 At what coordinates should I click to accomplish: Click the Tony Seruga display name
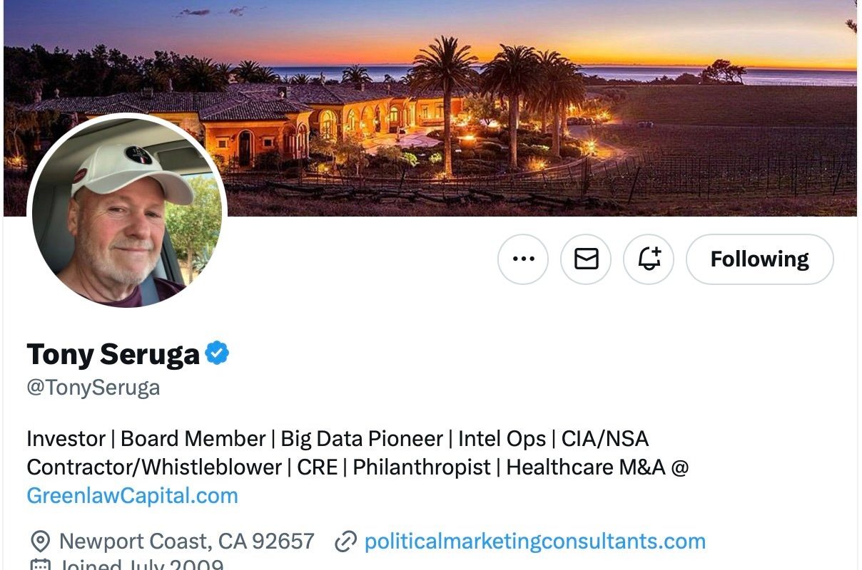113,354
